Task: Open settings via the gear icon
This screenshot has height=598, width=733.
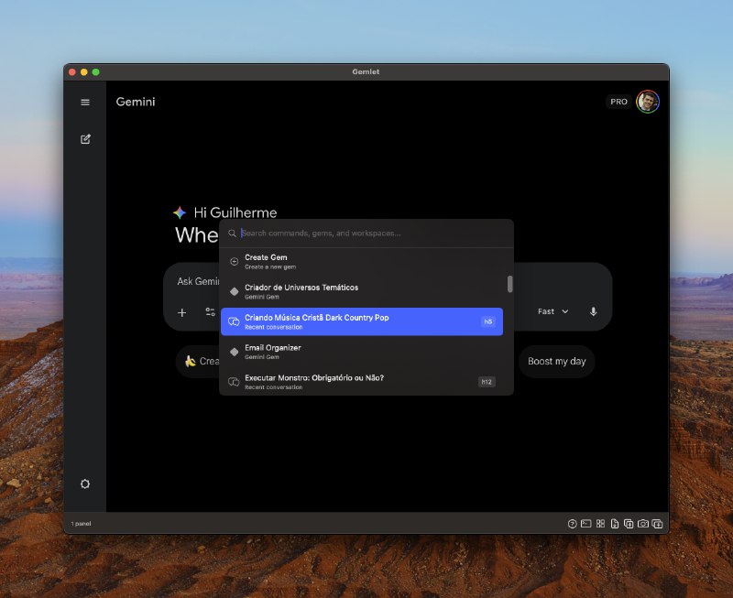Action: pos(84,483)
